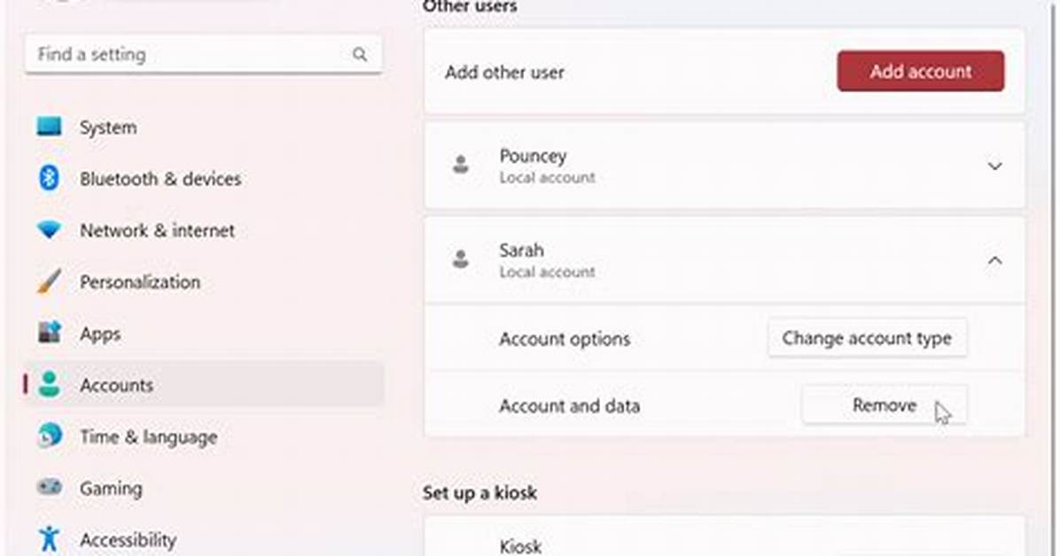Click the Time & language globe icon
The height and width of the screenshot is (556, 1060).
click(50, 436)
